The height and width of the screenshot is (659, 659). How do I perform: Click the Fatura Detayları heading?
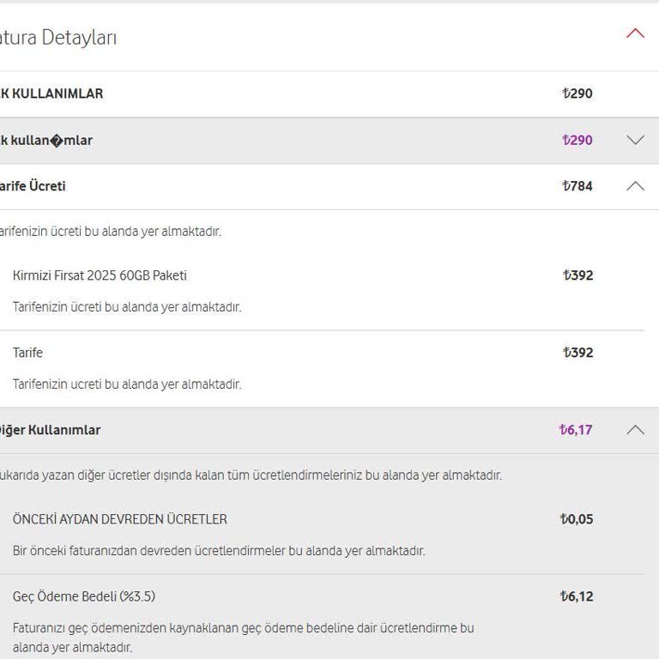tap(58, 38)
